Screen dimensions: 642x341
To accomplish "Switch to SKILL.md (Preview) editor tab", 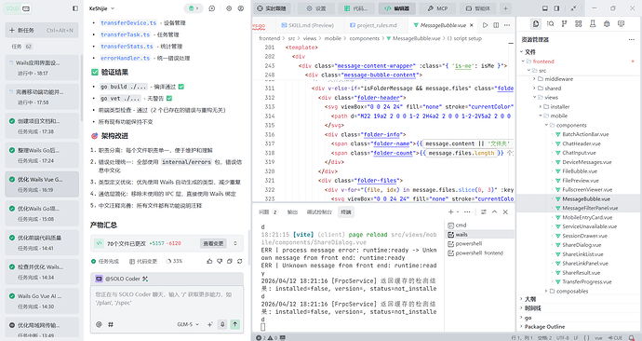I will [307, 25].
